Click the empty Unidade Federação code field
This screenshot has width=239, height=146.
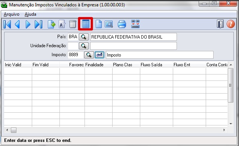[73, 46]
